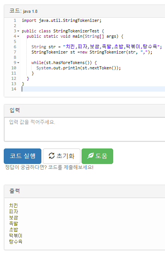Screen dimensions: 165x254
Task: Run the code with 코드 실행 button
Action: pos(23,156)
